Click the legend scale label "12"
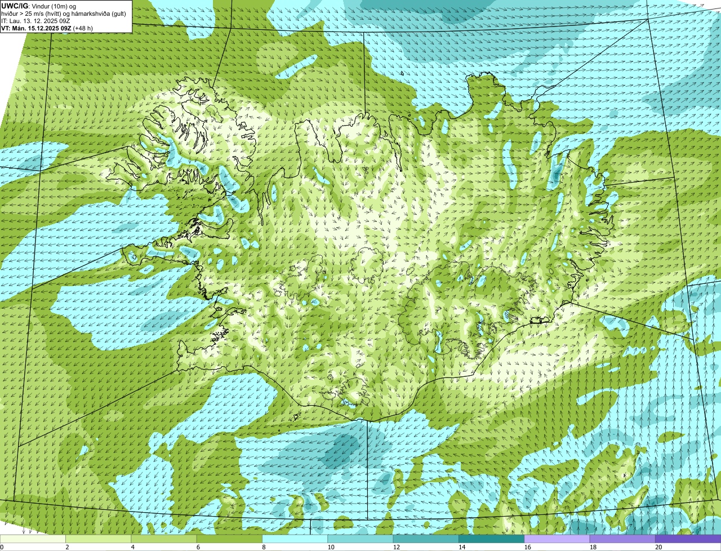 (396, 547)
